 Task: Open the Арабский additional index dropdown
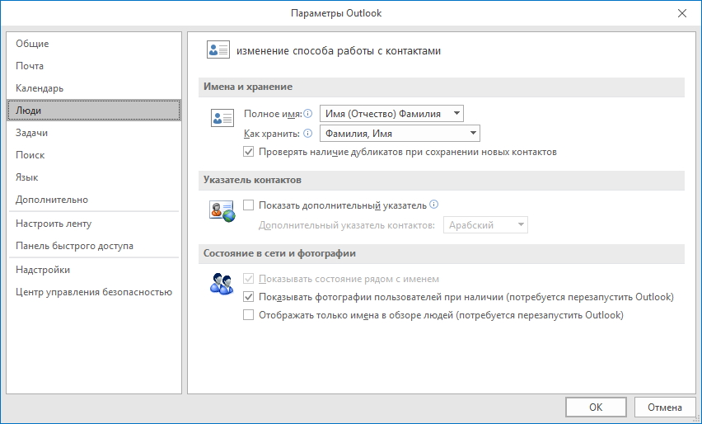pos(486,225)
